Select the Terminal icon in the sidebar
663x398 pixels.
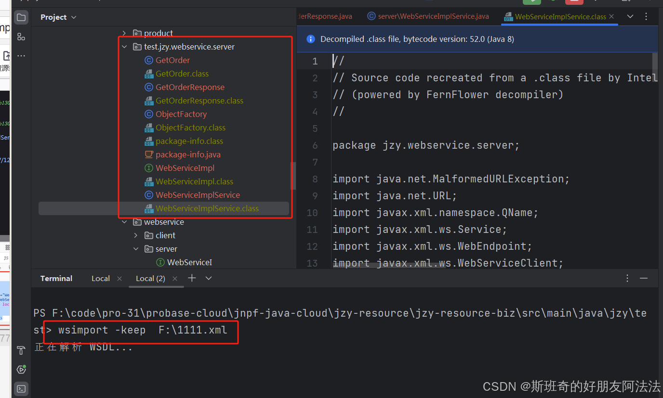coord(21,388)
